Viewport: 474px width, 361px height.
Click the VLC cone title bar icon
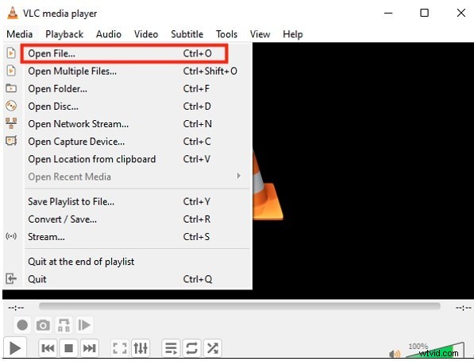(x=13, y=13)
